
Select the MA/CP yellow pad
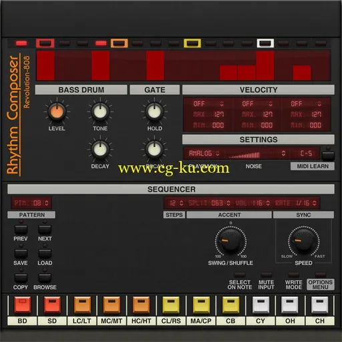click(x=201, y=305)
